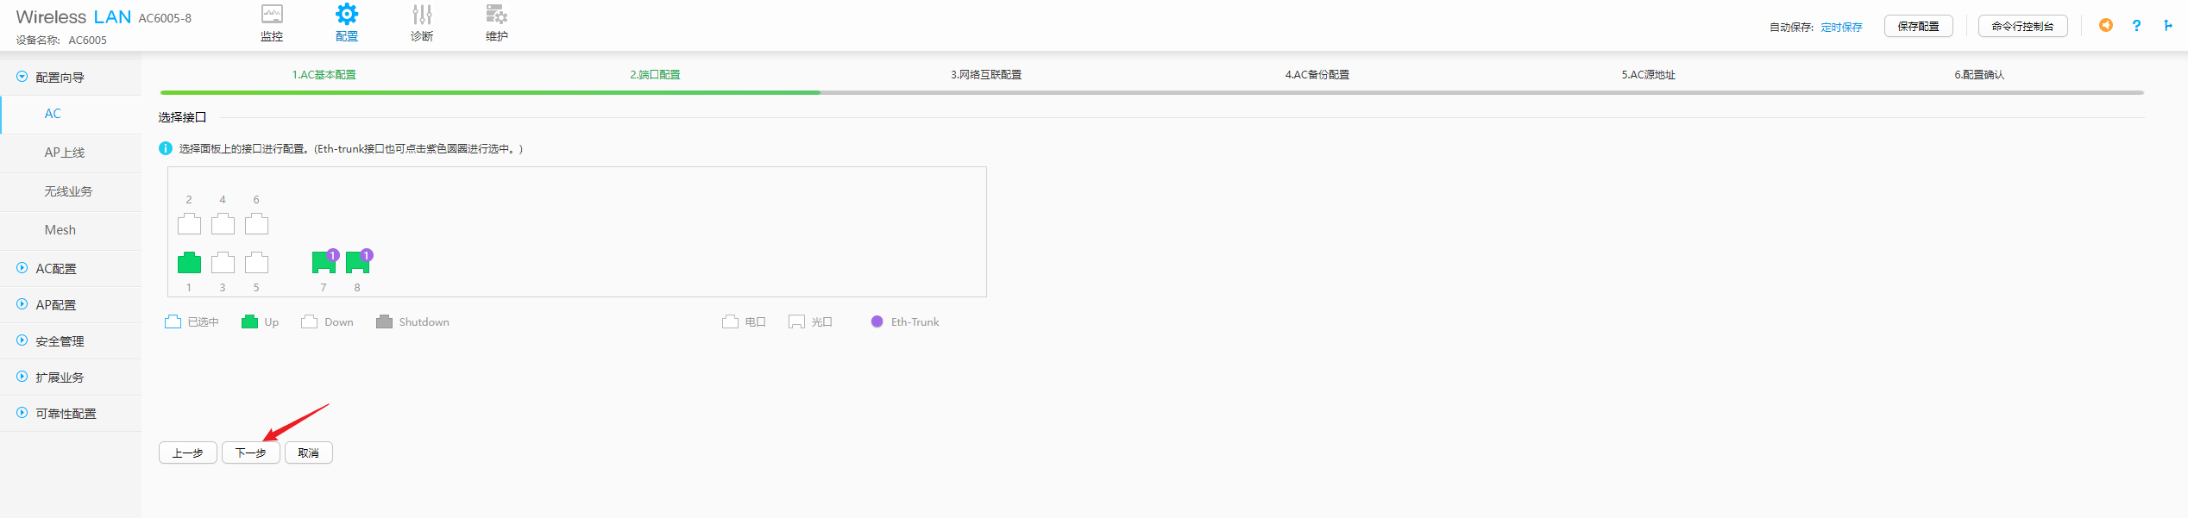2188x518 pixels.
Task: Open the Mesh sidebar item
Action: (60, 230)
